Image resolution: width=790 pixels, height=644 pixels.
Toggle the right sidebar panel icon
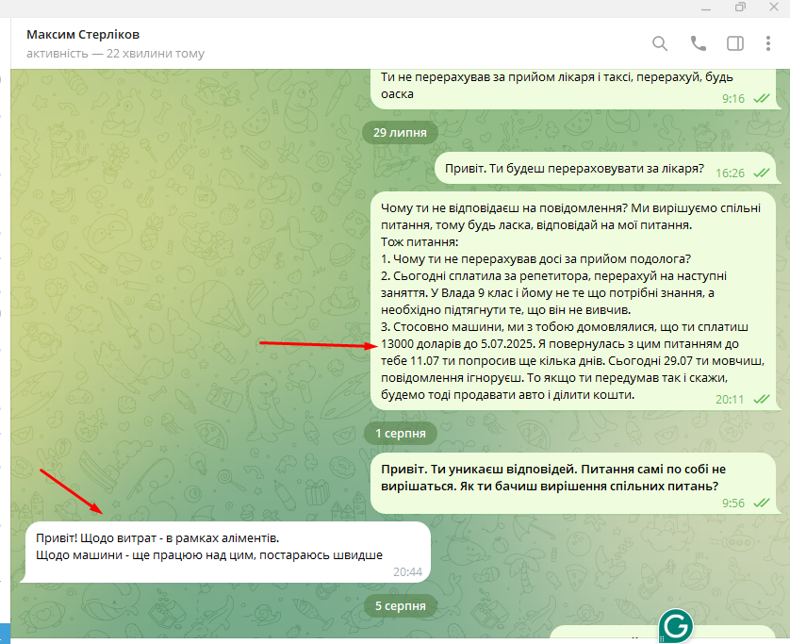[x=735, y=43]
